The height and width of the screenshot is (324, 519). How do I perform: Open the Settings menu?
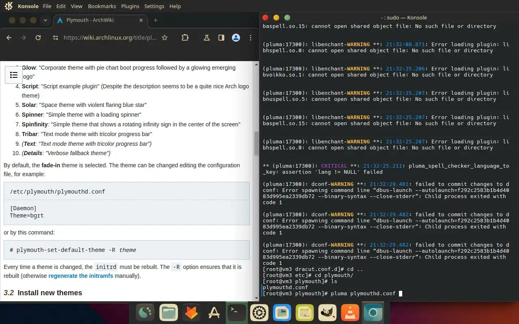tap(154, 6)
